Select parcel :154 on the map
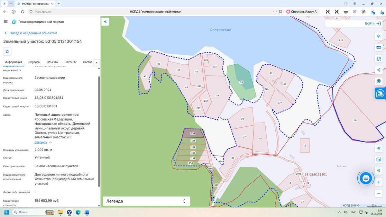 coord(193,133)
